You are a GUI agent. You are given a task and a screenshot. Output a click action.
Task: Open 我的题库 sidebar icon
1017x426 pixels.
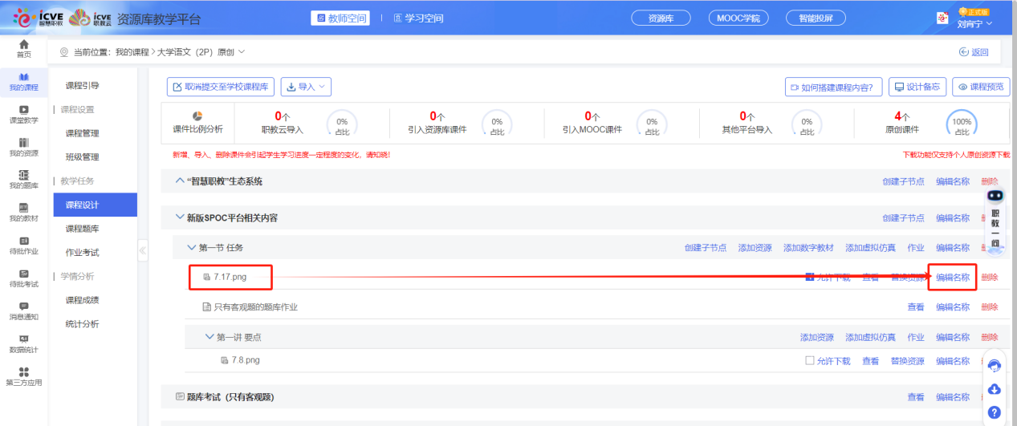tap(24, 180)
